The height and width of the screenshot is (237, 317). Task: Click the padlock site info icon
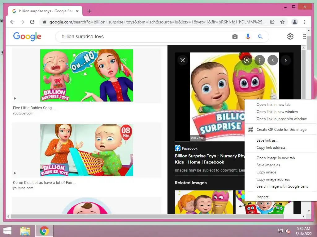(x=45, y=22)
